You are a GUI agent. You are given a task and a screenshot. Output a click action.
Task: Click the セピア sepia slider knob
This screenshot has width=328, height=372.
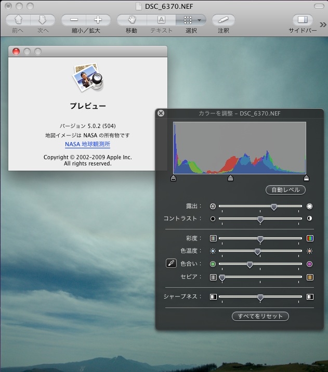click(x=222, y=278)
